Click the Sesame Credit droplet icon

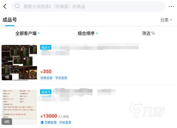click(x=42, y=122)
